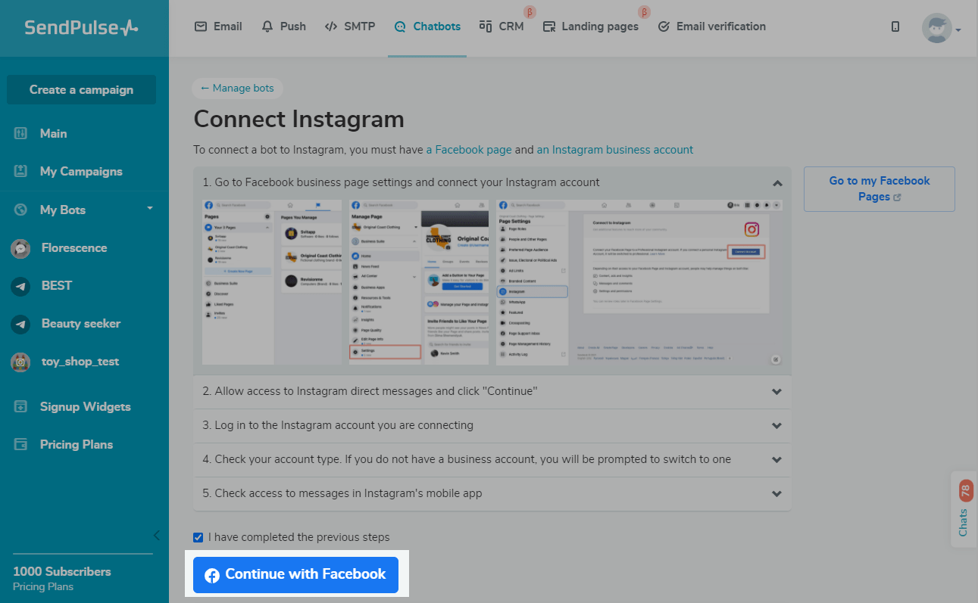Go to the CRM tab
Image resolution: width=978 pixels, height=603 pixels.
(501, 26)
